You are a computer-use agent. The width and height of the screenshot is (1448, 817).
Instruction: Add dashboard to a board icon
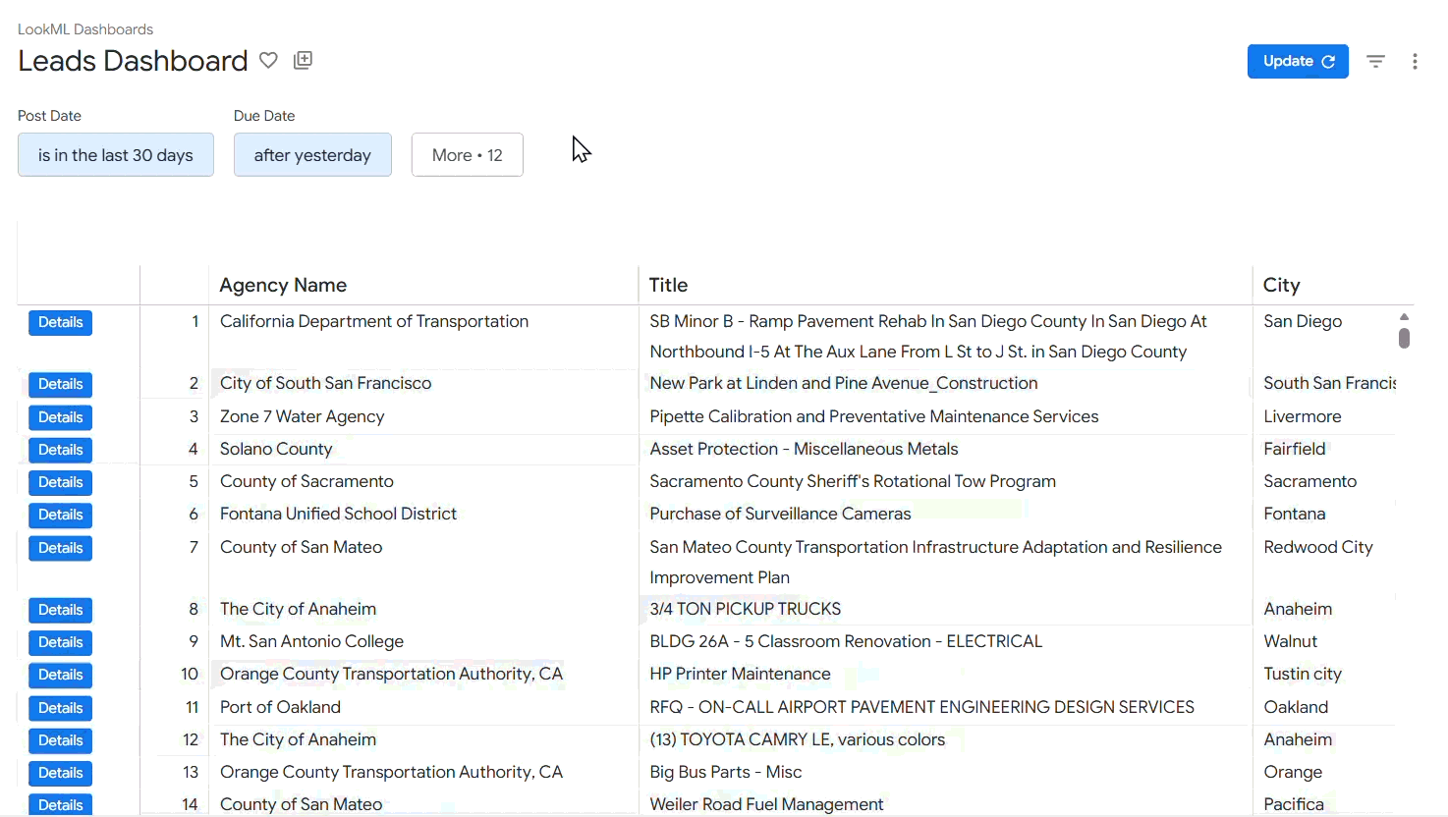pos(304,61)
